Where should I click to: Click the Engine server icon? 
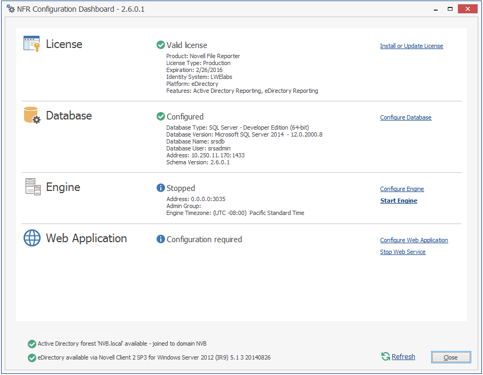[33, 187]
